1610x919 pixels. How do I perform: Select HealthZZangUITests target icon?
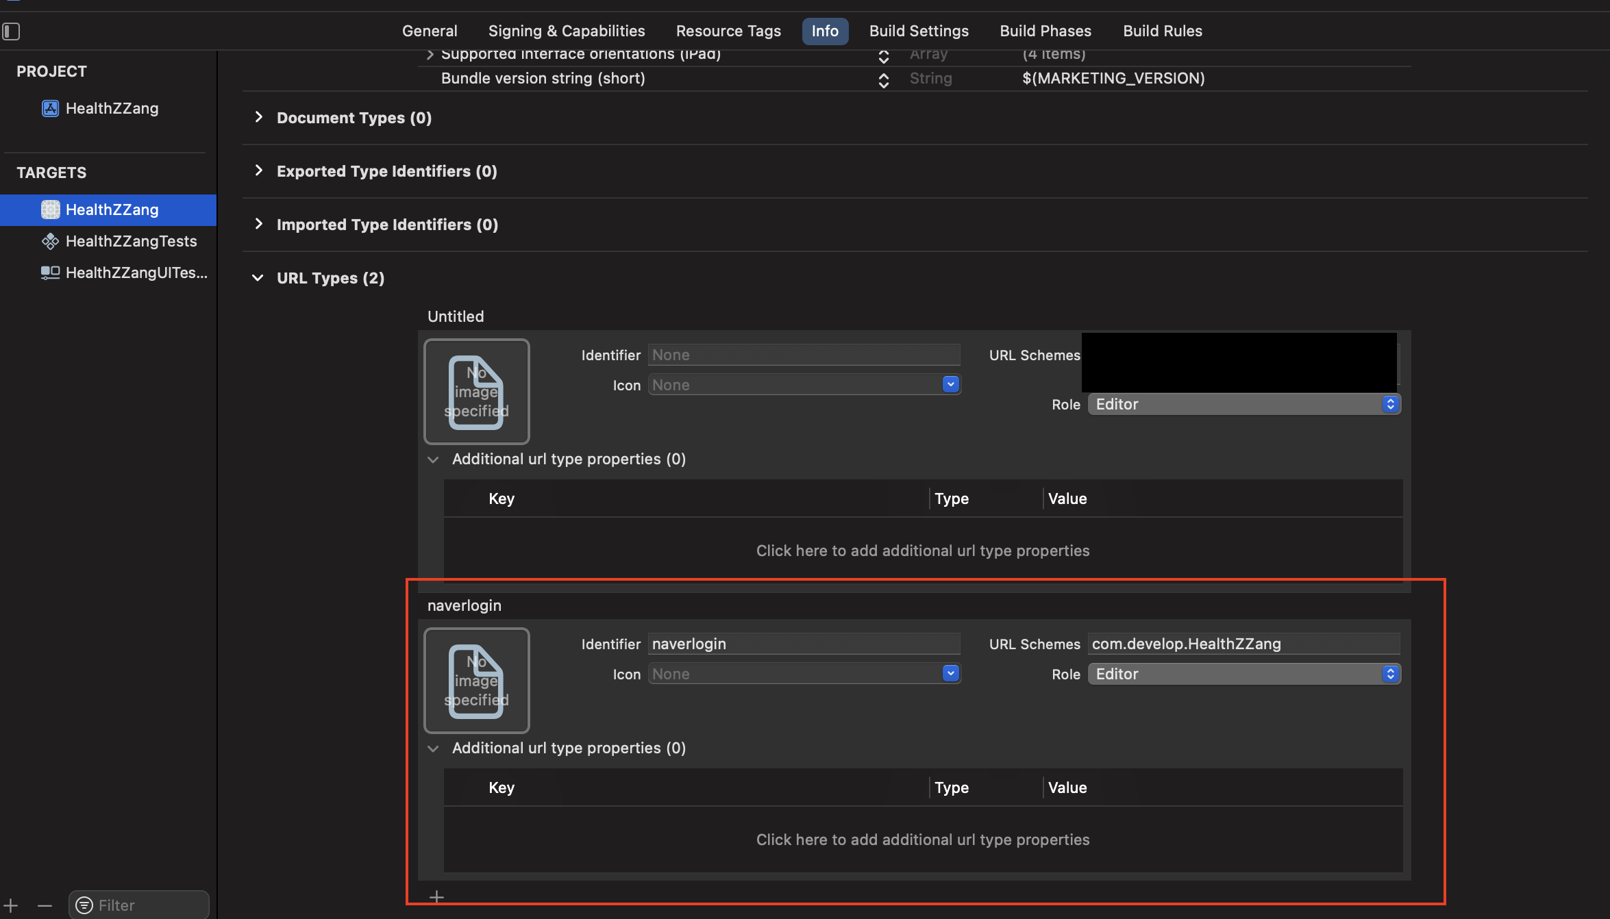50,273
